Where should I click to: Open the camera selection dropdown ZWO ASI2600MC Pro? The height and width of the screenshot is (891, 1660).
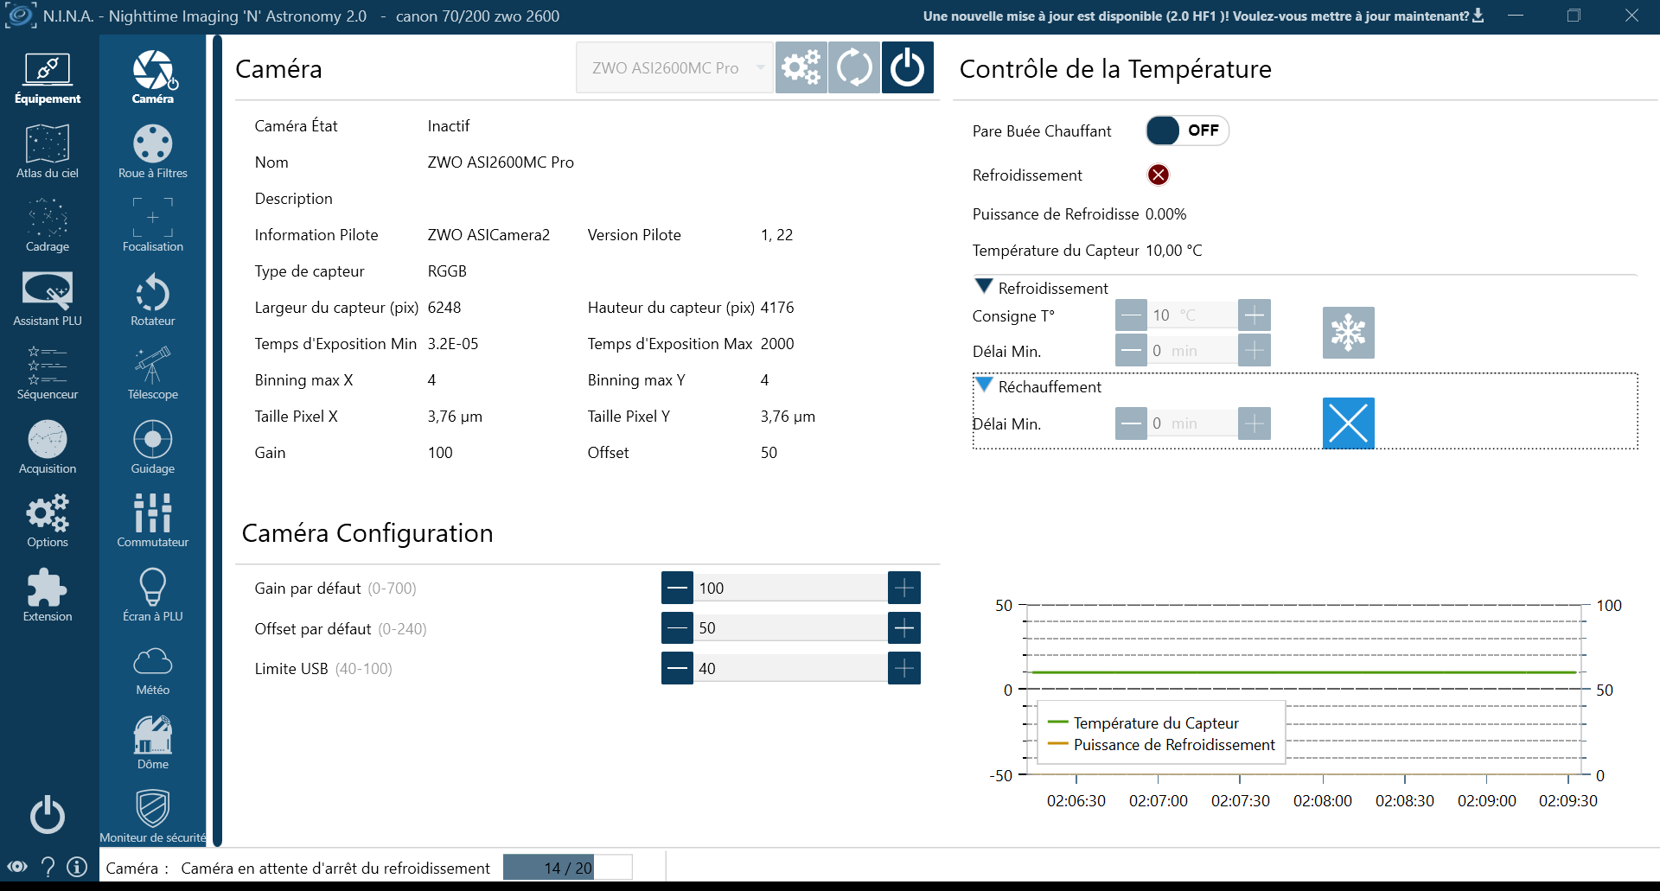pyautogui.click(x=674, y=67)
